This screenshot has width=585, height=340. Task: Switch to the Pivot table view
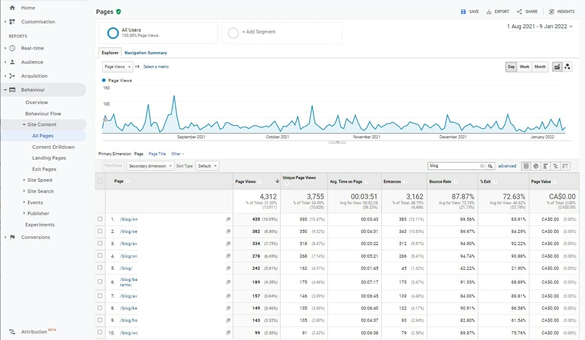[x=566, y=166]
